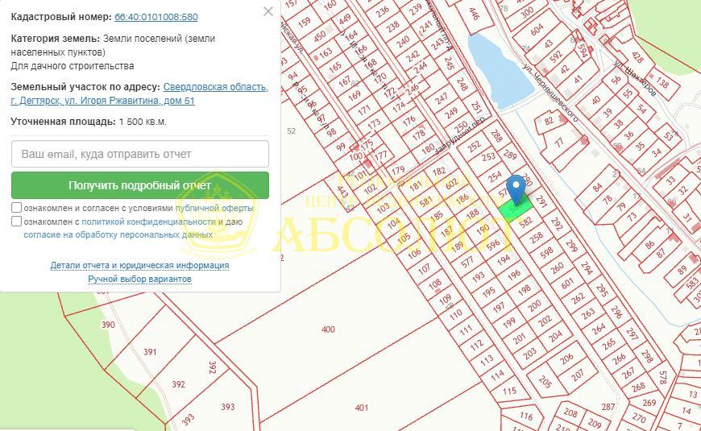Select parcel 138 on the map

(662, 83)
